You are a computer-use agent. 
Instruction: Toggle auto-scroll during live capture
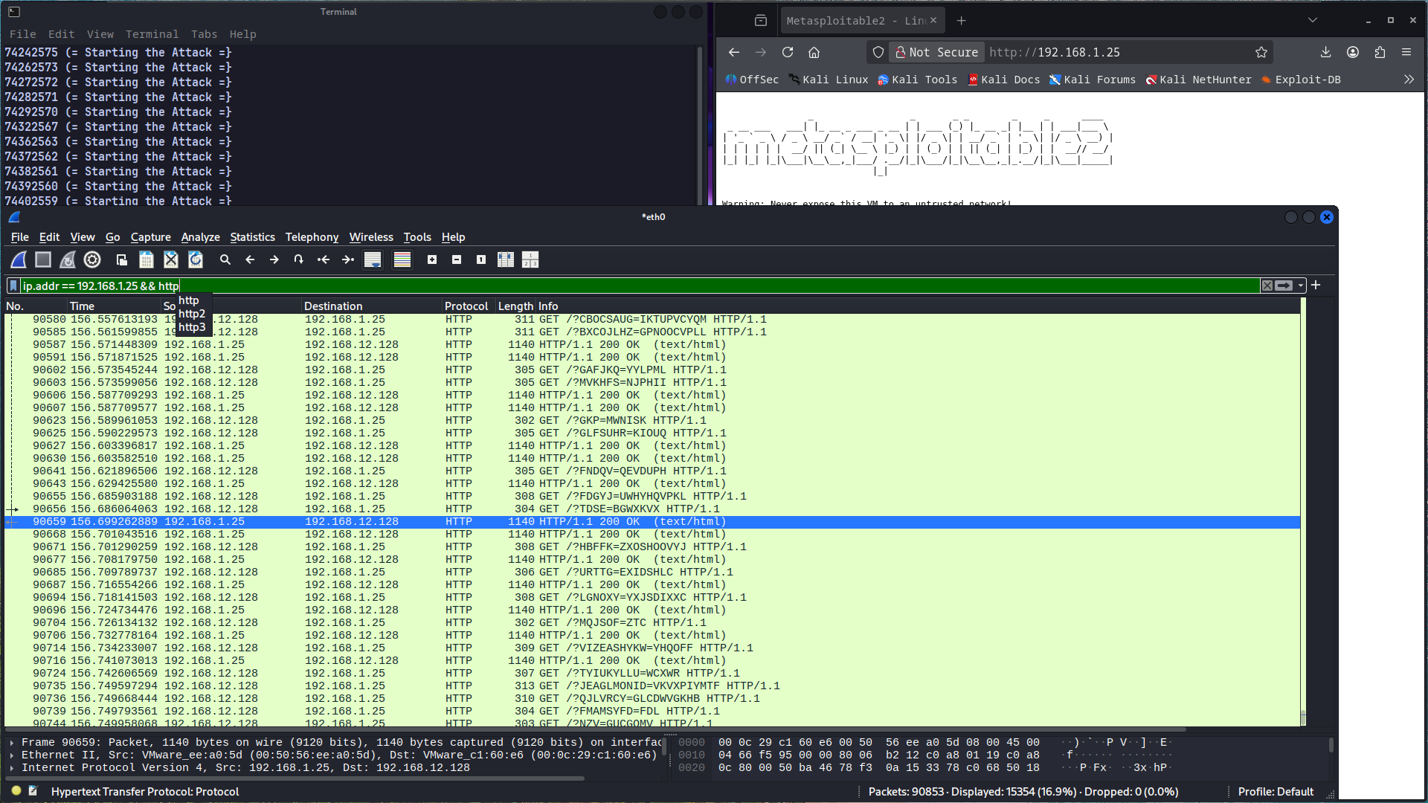click(x=373, y=259)
